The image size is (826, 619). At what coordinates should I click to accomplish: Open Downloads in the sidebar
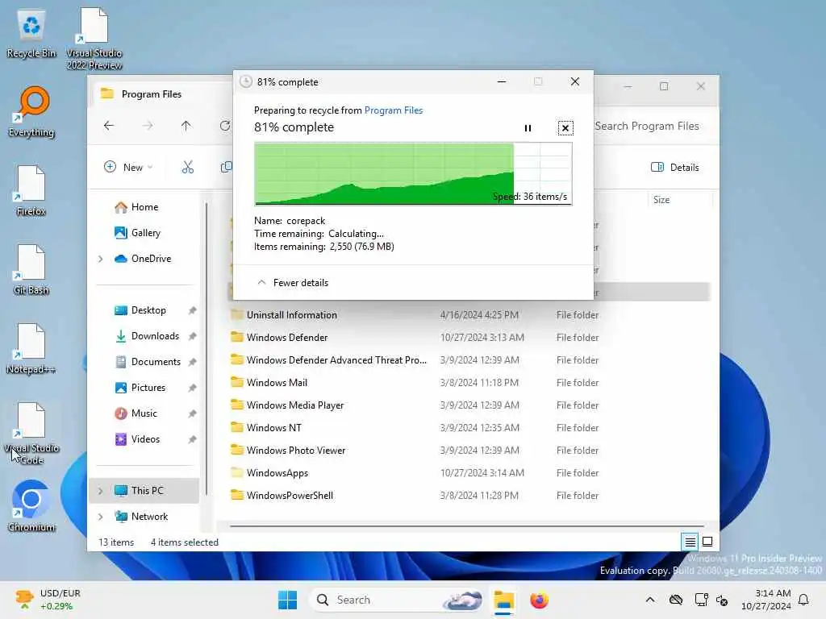[x=148, y=336]
